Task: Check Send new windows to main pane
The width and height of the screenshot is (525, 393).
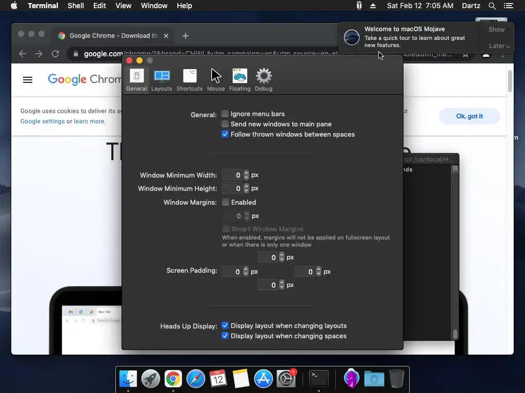Action: (x=225, y=124)
